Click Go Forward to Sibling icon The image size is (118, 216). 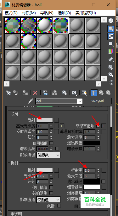pos(108,93)
